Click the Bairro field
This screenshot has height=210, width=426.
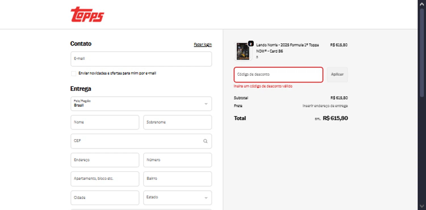click(x=177, y=179)
